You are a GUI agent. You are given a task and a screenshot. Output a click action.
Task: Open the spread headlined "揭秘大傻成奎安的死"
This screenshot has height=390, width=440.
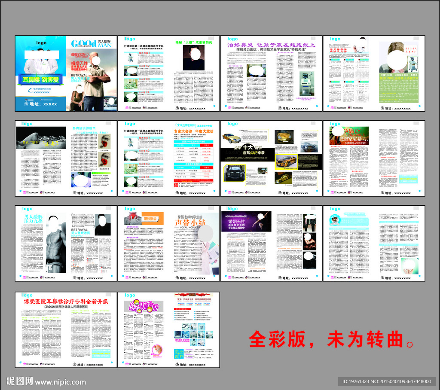pos(168,73)
